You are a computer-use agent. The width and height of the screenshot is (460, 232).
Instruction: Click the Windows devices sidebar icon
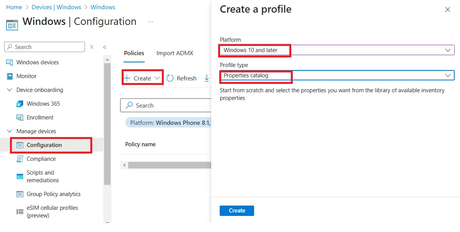[x=10, y=62]
